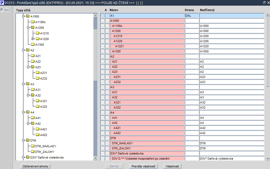Expand the A1220 tree node

click(x=33, y=39)
